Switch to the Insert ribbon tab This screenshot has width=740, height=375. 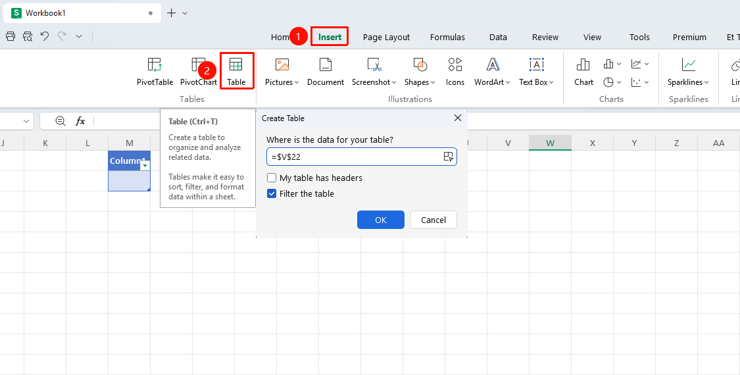(x=330, y=37)
